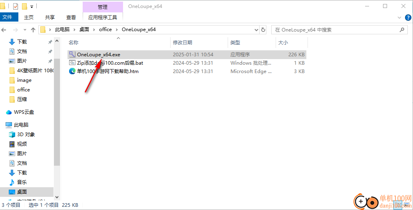
Task: Click the Microsoft Edge type cell
Action: coord(250,71)
